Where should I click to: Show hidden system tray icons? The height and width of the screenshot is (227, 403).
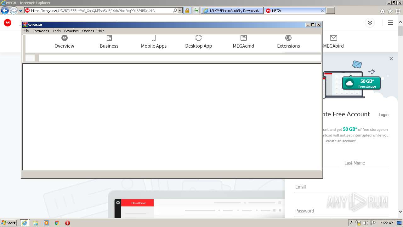(351, 223)
